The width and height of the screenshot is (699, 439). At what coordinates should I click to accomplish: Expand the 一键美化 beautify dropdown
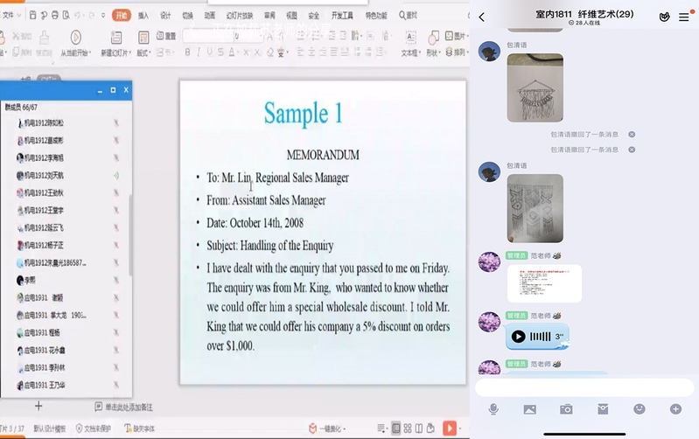pyautogui.click(x=325, y=429)
